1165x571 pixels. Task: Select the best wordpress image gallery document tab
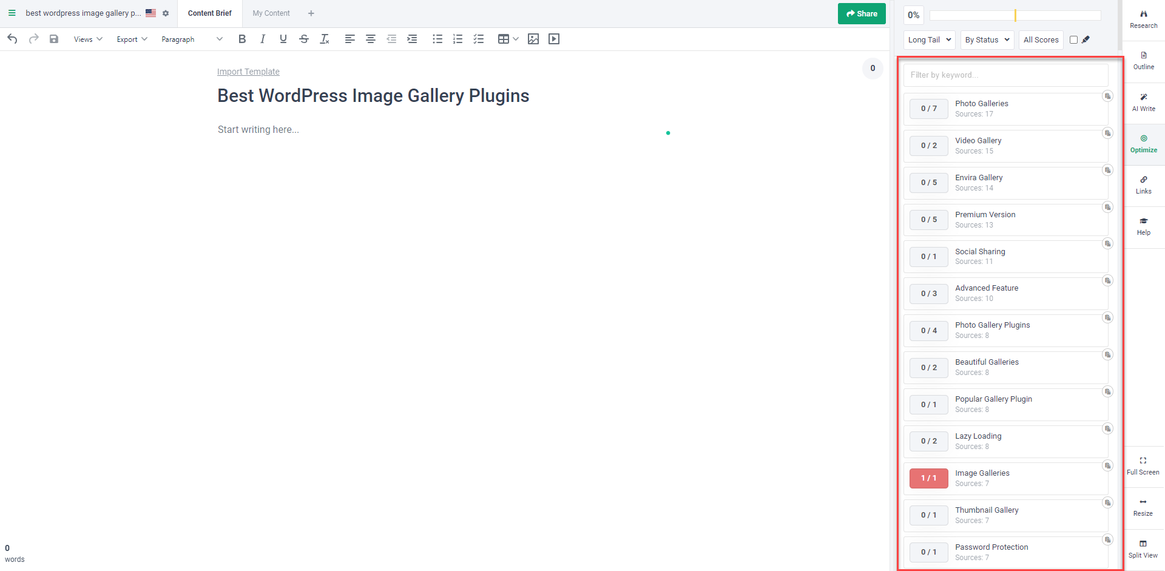(x=83, y=13)
